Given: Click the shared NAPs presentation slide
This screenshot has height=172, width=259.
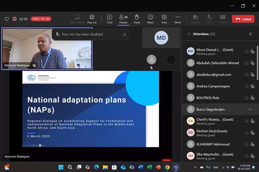Looking at the screenshot, I should click(x=91, y=109).
